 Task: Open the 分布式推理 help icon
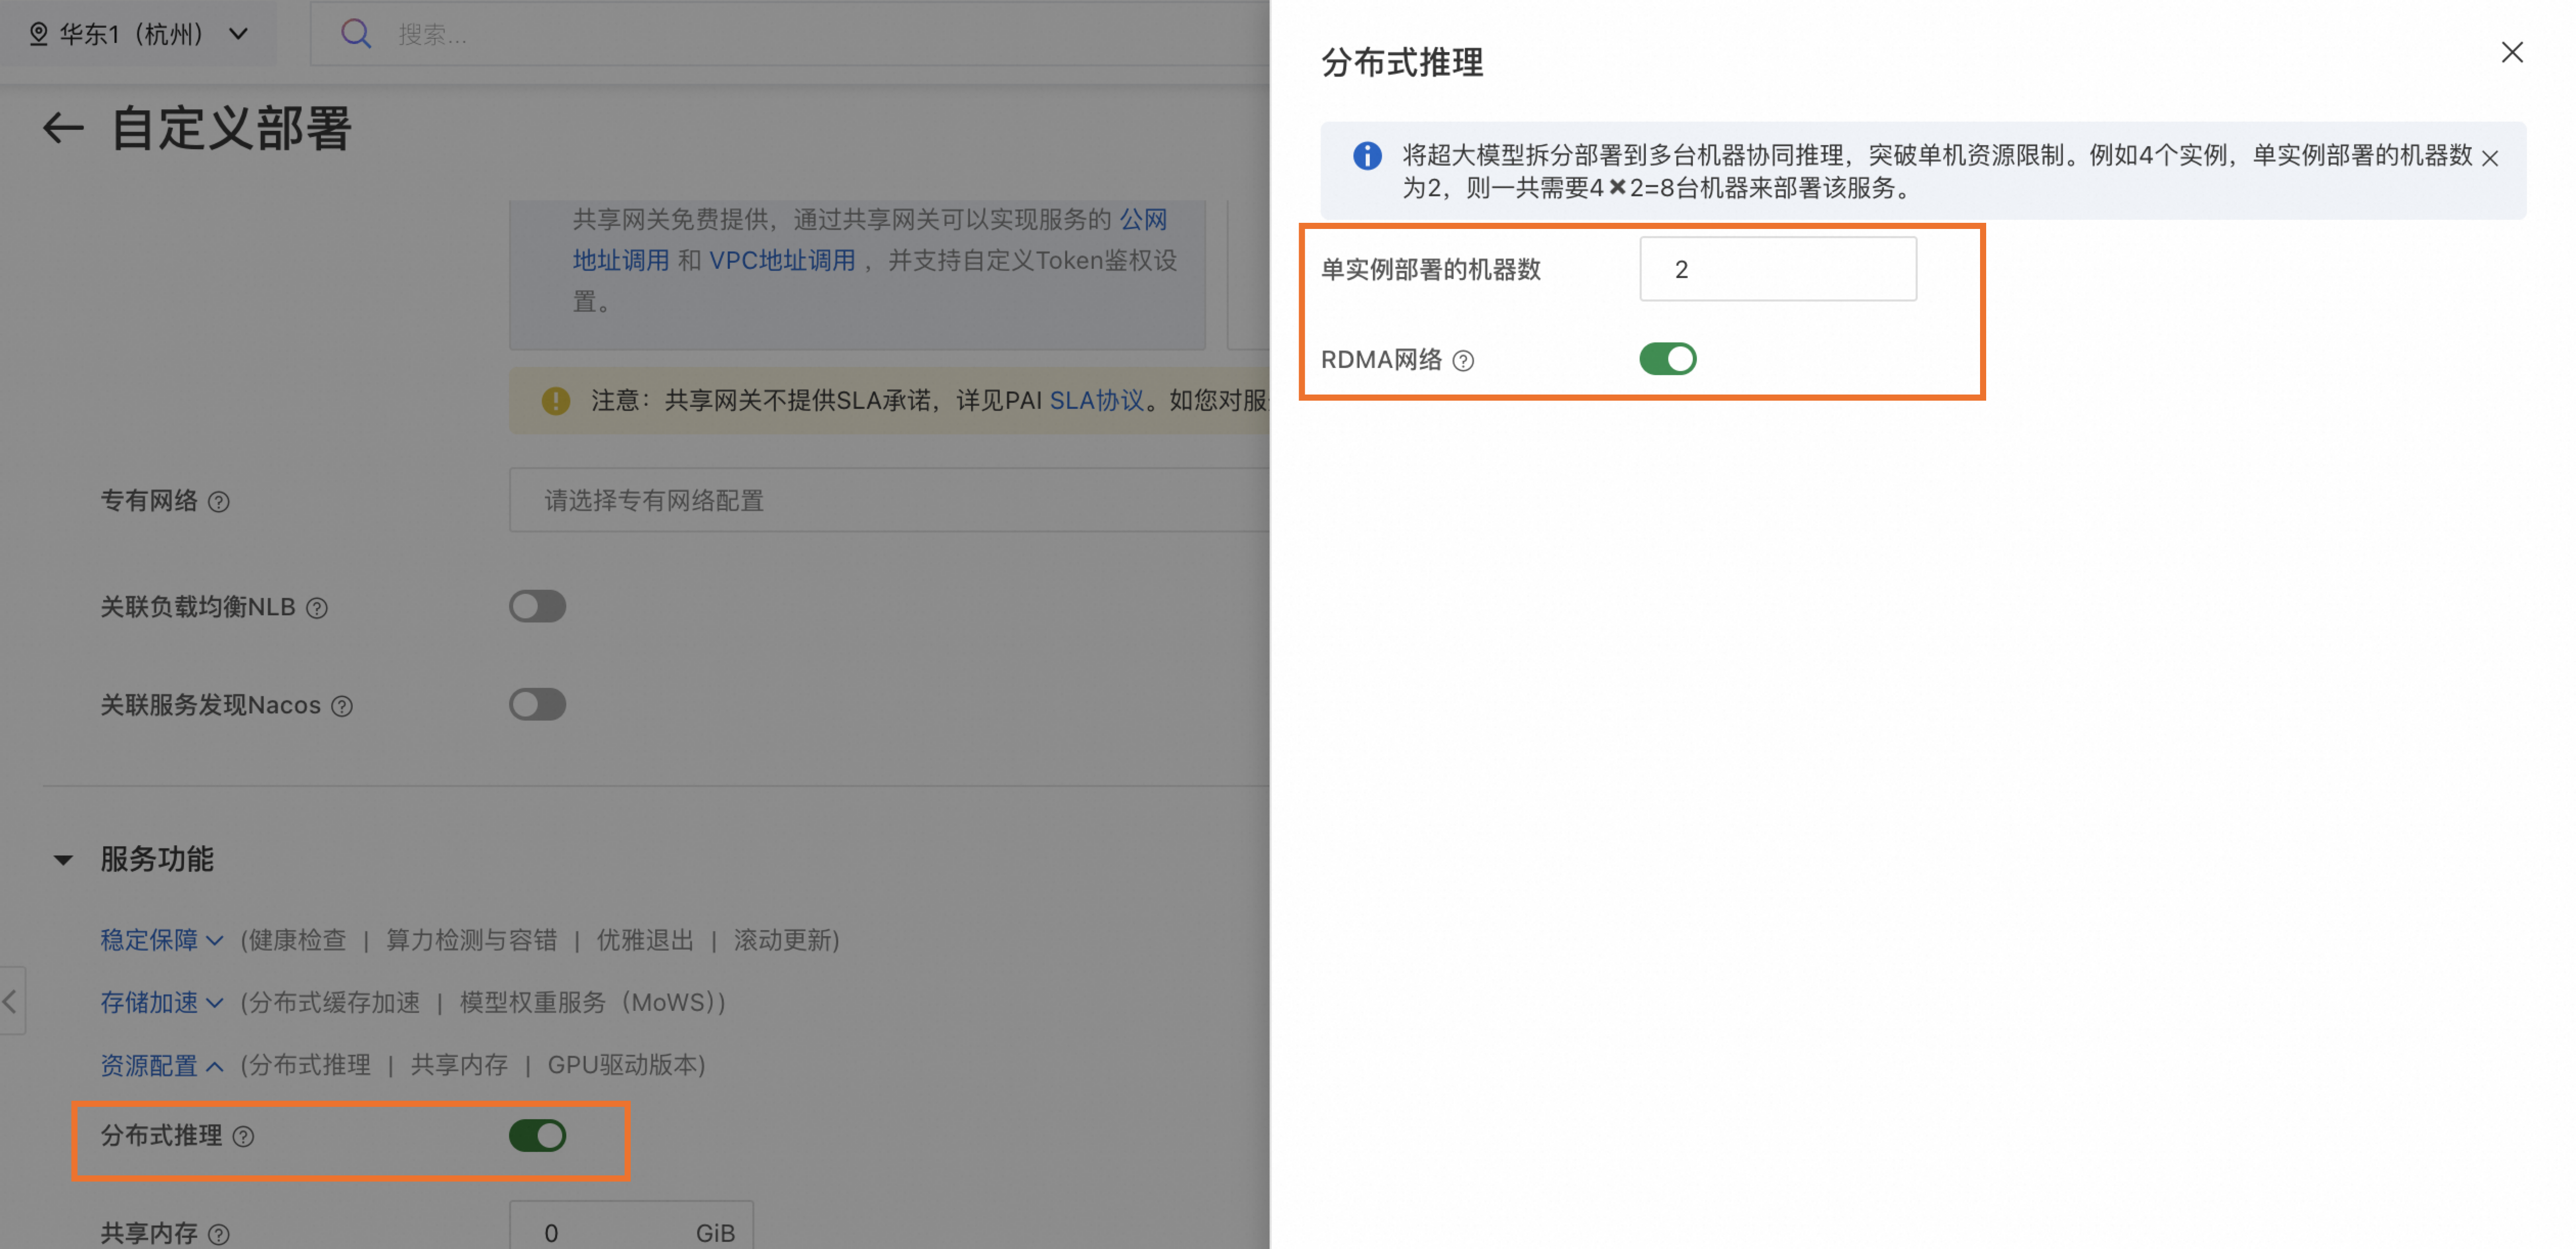click(243, 1136)
